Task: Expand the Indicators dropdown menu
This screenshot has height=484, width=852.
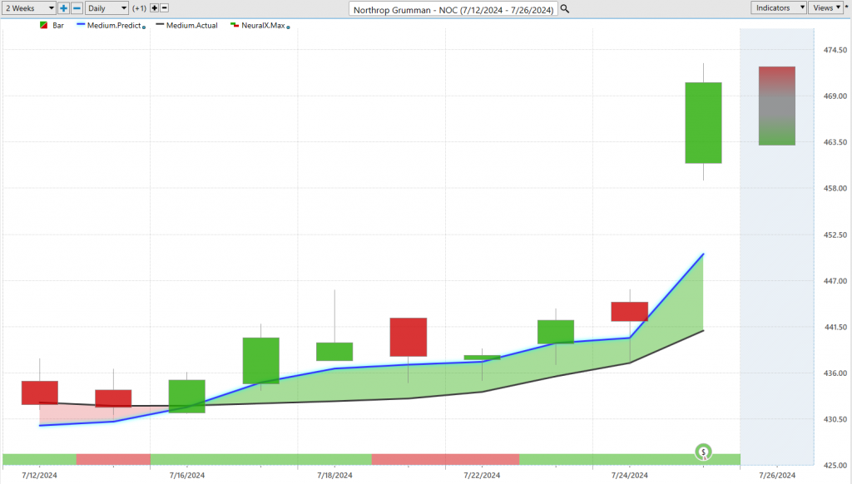Action: click(779, 7)
